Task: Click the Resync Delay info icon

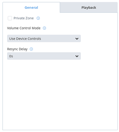Action: coord(31,49)
